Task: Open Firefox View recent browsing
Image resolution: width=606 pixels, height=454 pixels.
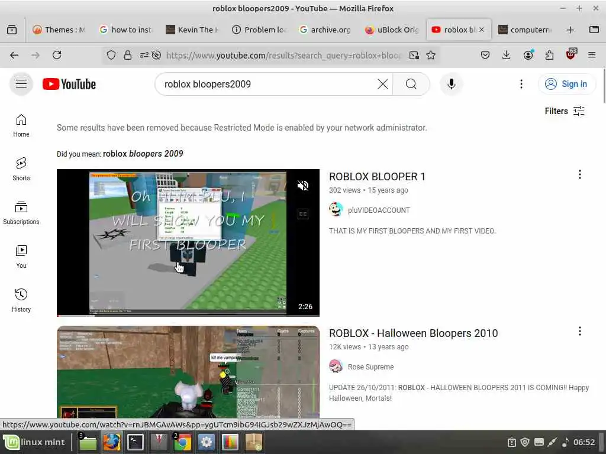Action: pyautogui.click(x=12, y=30)
